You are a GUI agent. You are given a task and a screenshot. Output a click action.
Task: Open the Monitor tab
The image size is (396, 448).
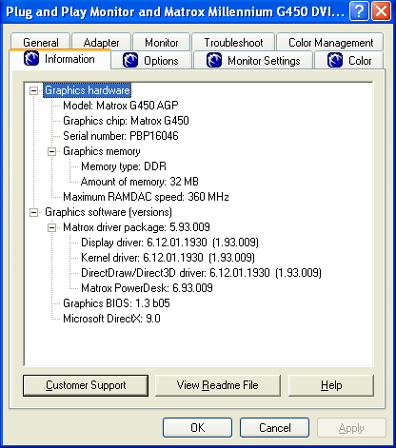162,42
